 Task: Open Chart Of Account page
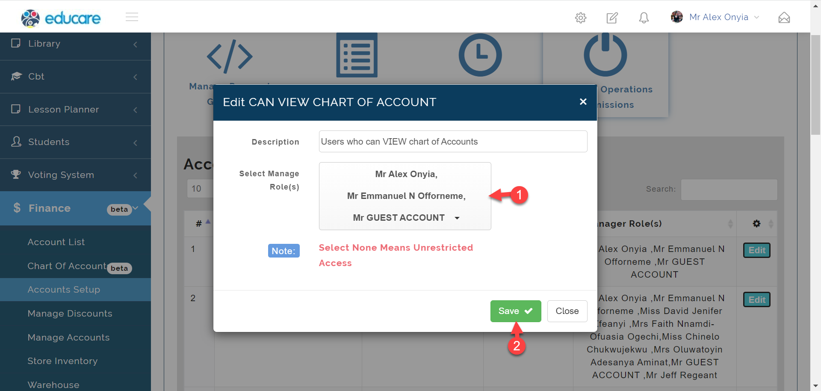click(x=67, y=266)
